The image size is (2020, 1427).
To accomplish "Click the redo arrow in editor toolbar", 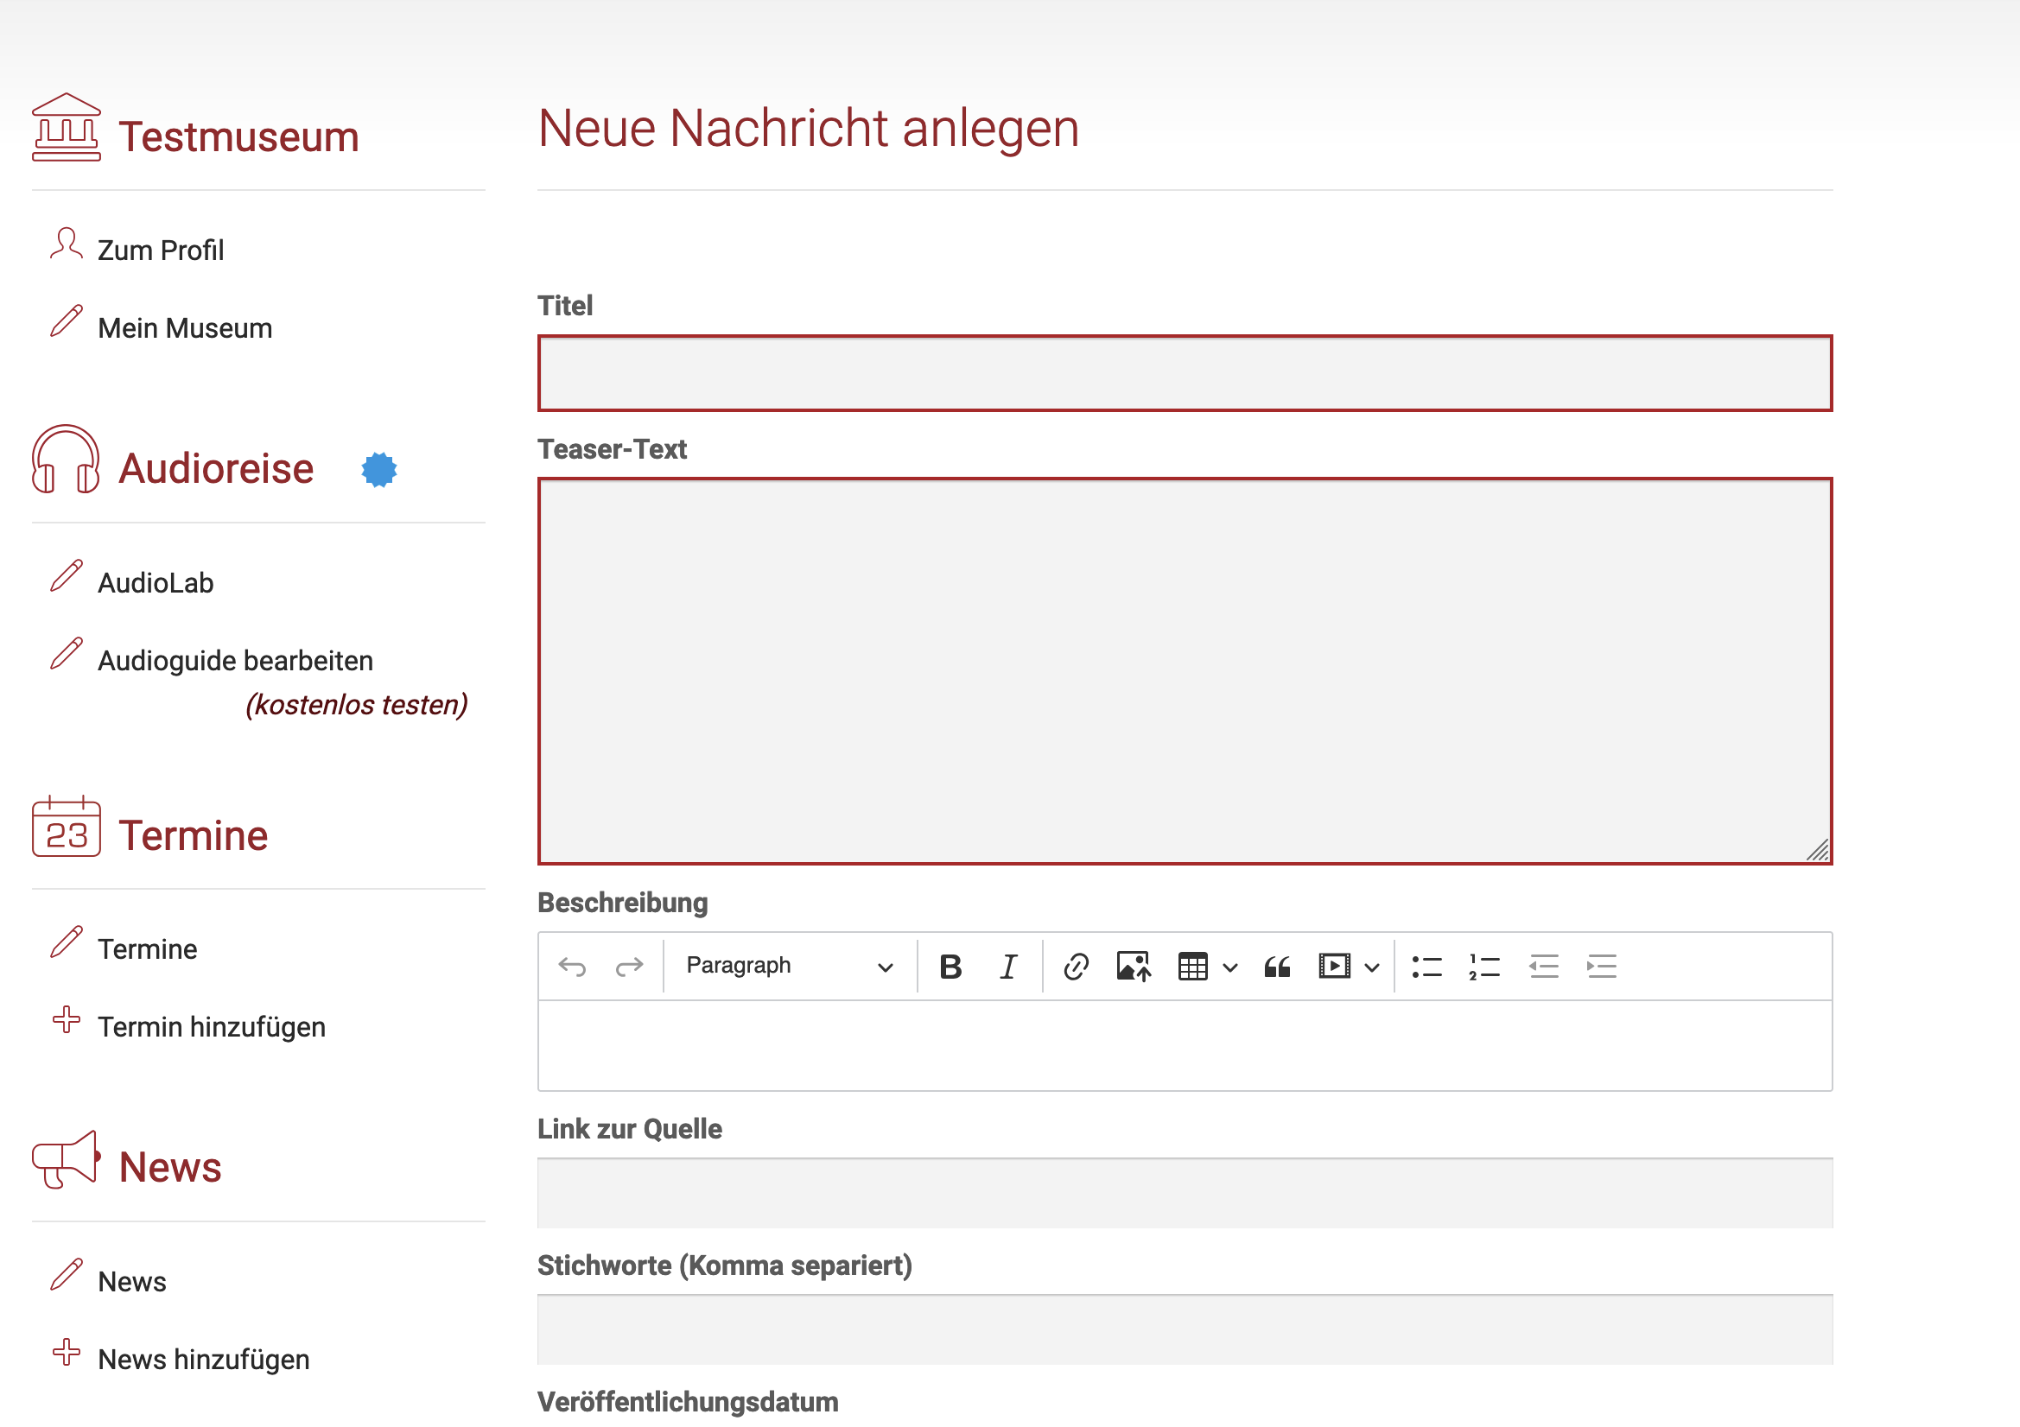I will [x=629, y=967].
